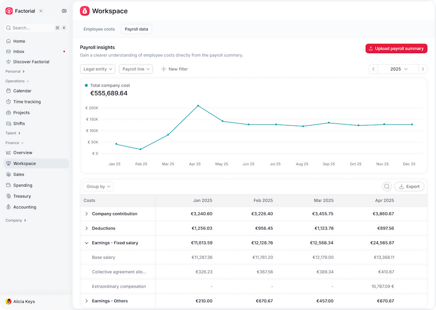The width and height of the screenshot is (436, 310).
Task: Open the Accounting page
Action: [x=24, y=207]
